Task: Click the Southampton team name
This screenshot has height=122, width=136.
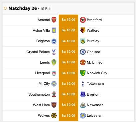Action: pos(39,94)
